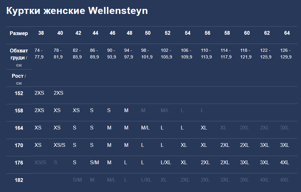The width and height of the screenshot is (301, 192).
Task: Click the 'Рост' row label
Action: click(17, 76)
